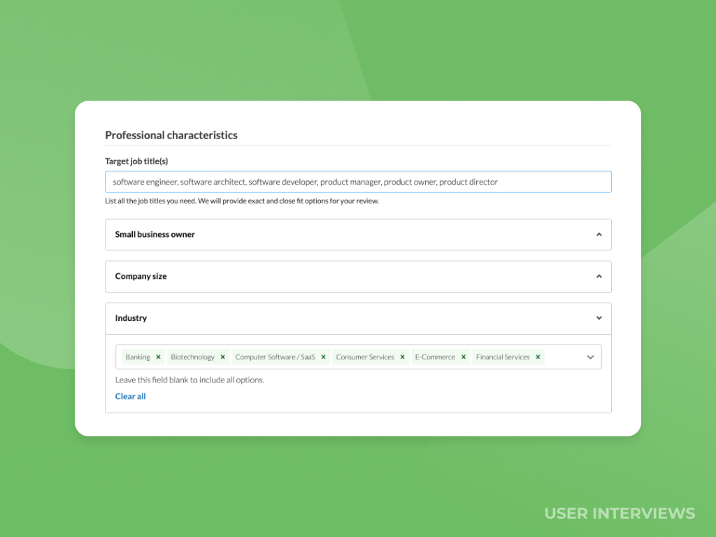Screen dimensions: 716x537
Task: Remove the Banking industry tag
Action: click(x=158, y=357)
